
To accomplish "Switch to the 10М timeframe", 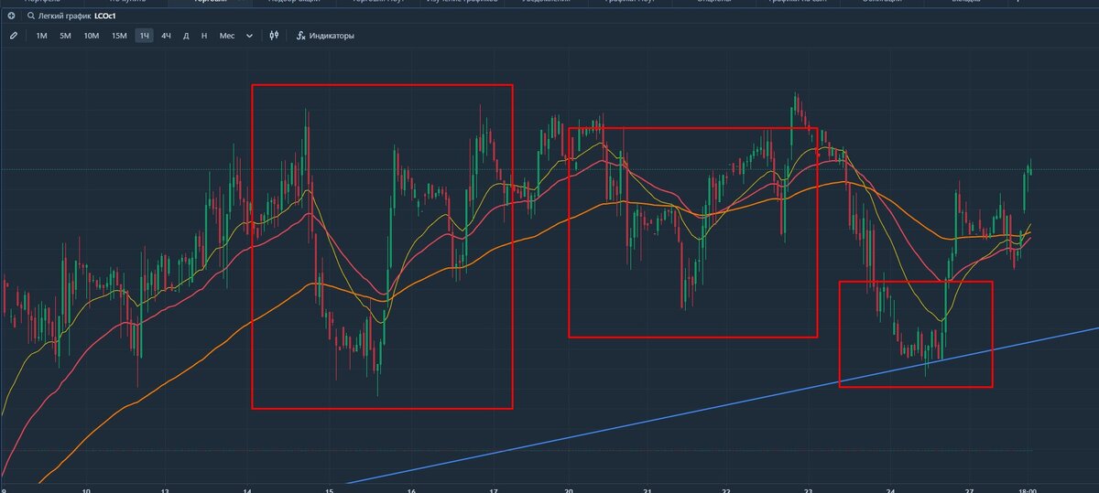I will [91, 36].
